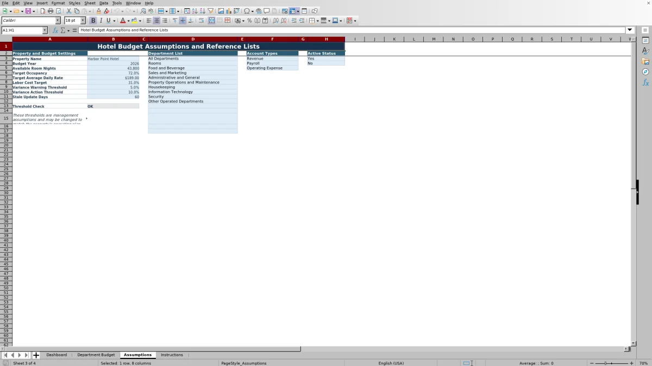Open the sidebar Navigator icon
Viewport: 652px width, 366px height.
pyautogui.click(x=645, y=72)
